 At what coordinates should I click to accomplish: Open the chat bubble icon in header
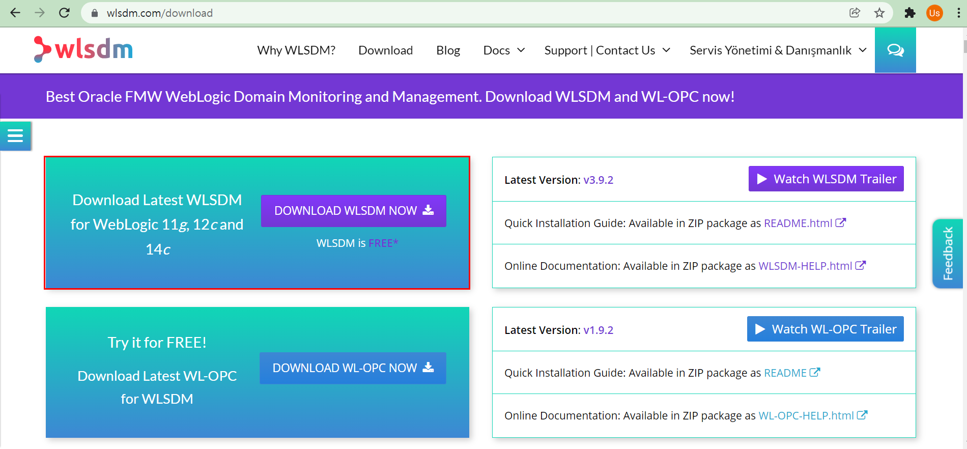coord(895,50)
